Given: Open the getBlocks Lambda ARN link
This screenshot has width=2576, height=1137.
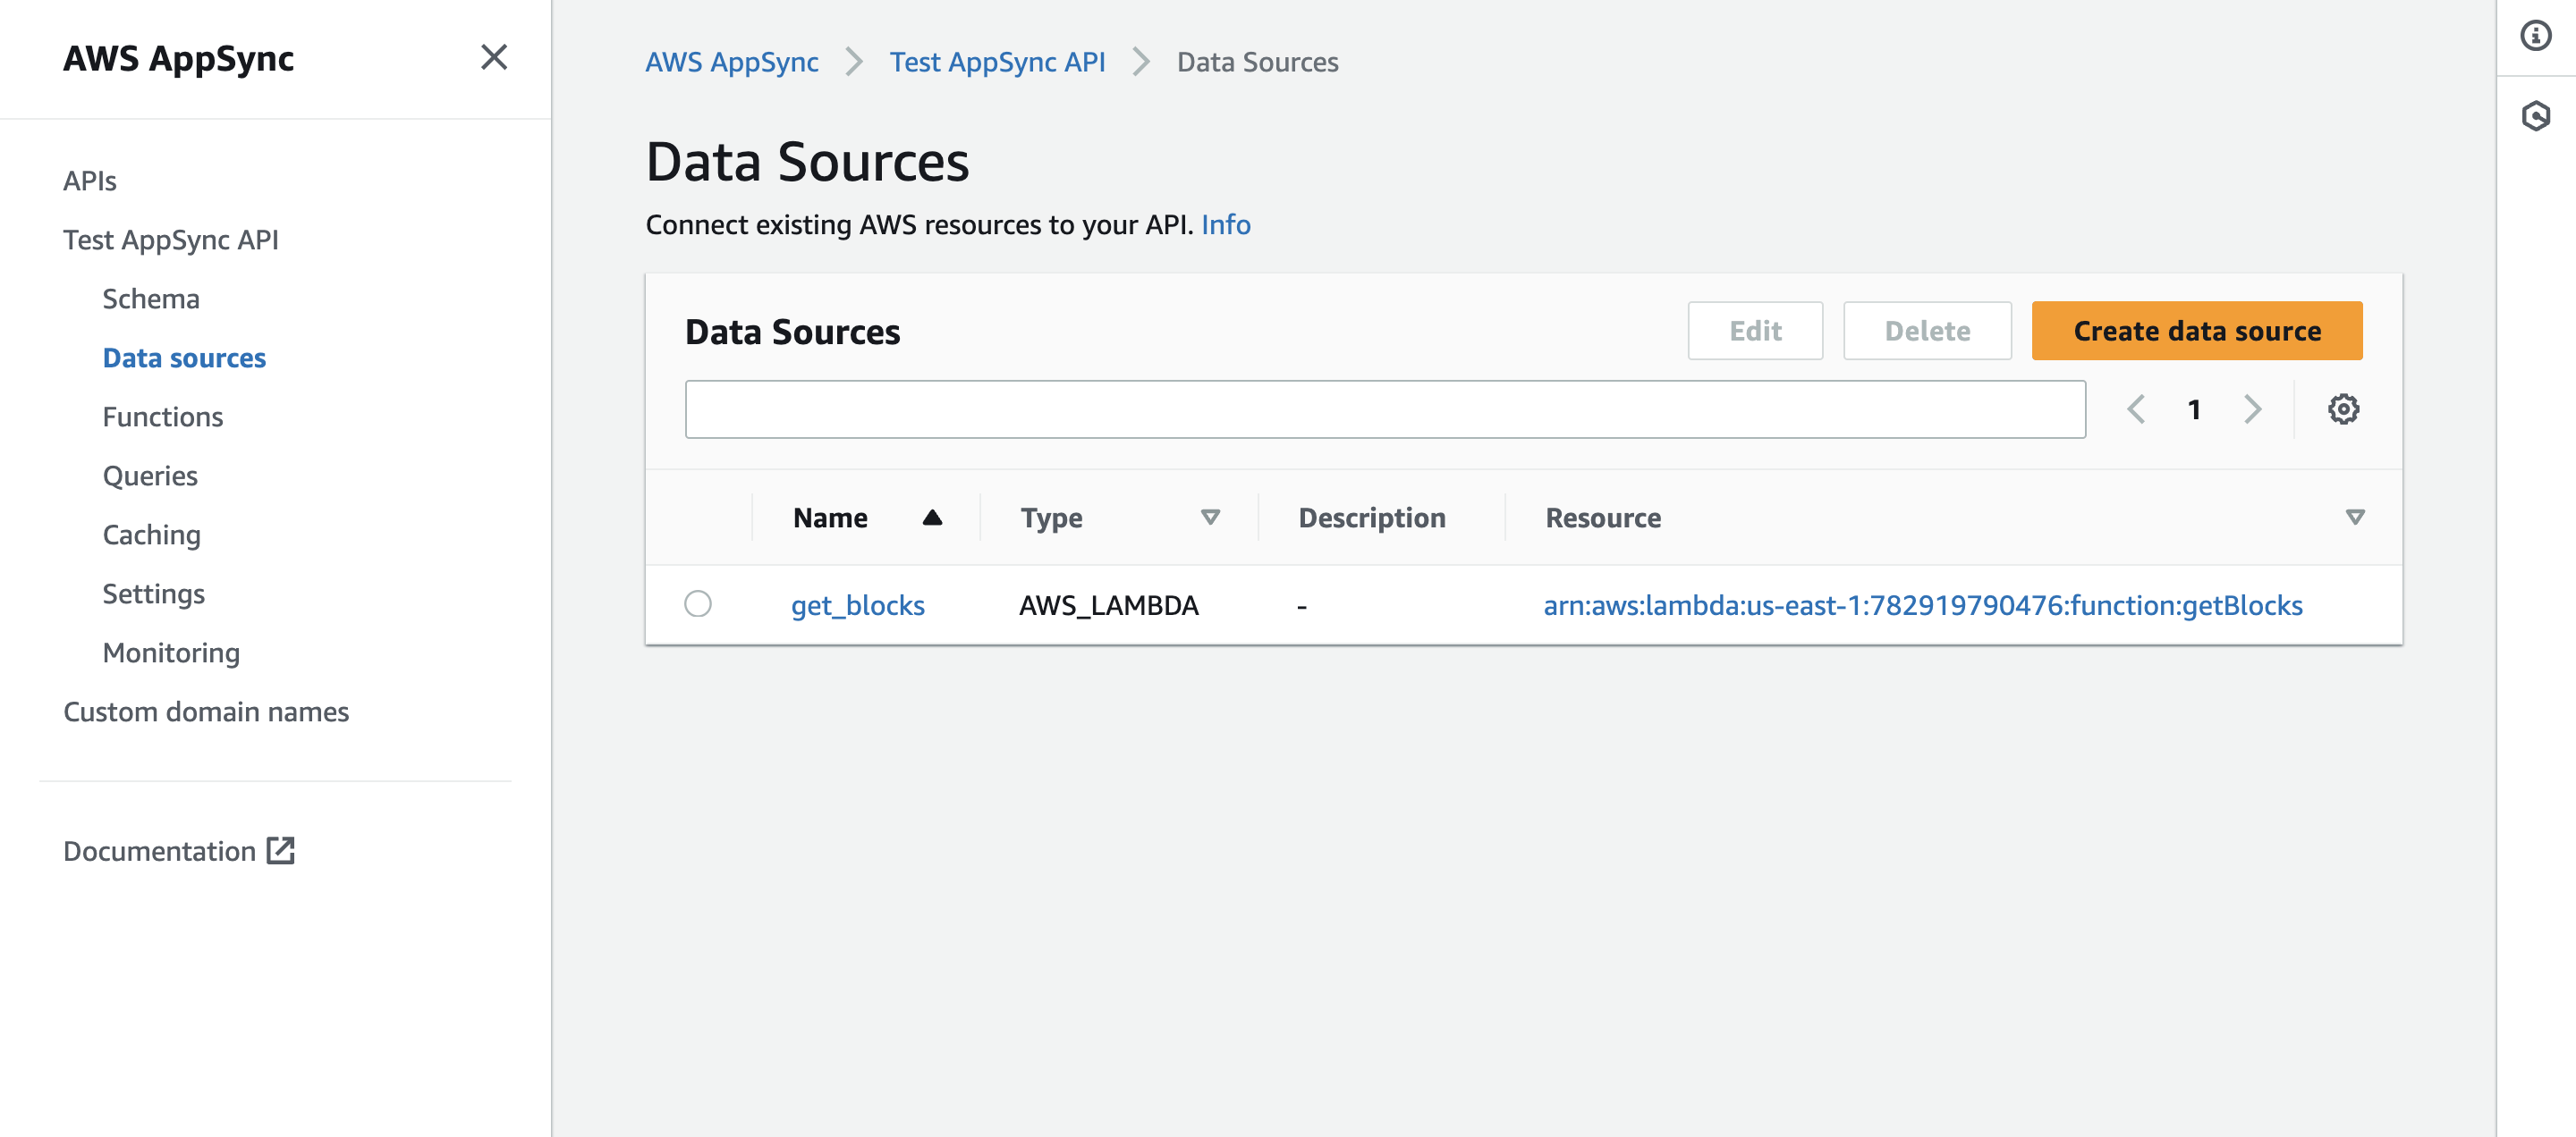Looking at the screenshot, I should (x=1922, y=605).
